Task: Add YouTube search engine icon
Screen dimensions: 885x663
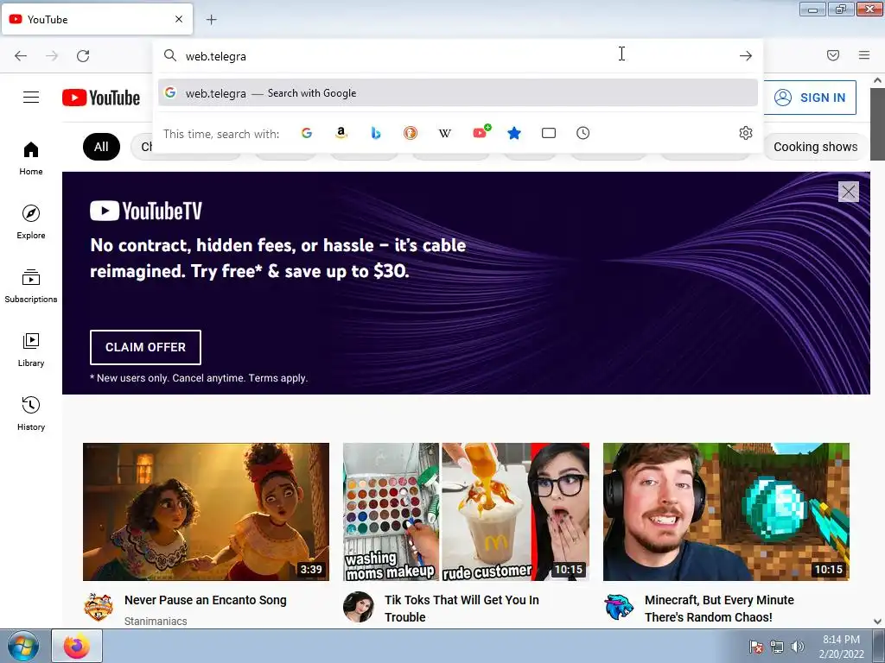Action: pyautogui.click(x=481, y=132)
